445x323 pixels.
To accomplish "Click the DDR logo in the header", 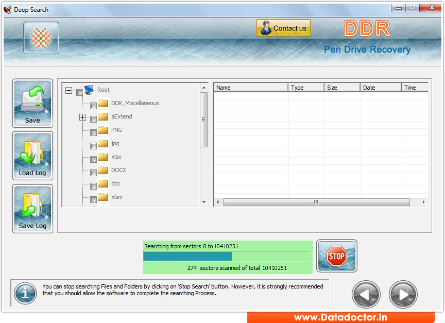I will click(366, 28).
